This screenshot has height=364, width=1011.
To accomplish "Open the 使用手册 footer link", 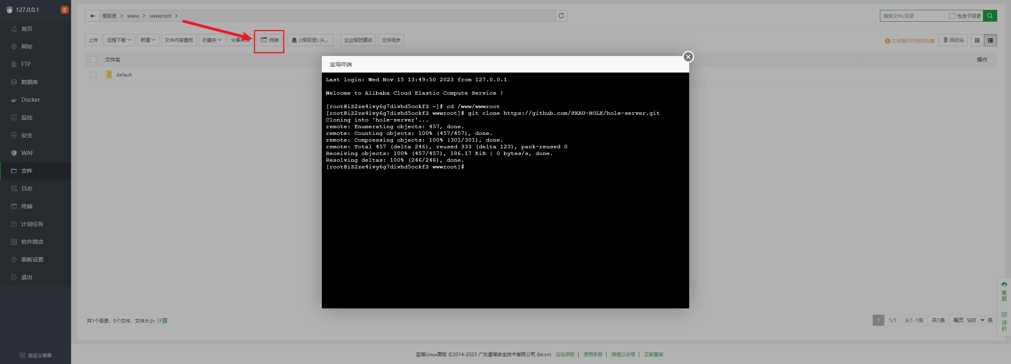I will click(x=593, y=354).
